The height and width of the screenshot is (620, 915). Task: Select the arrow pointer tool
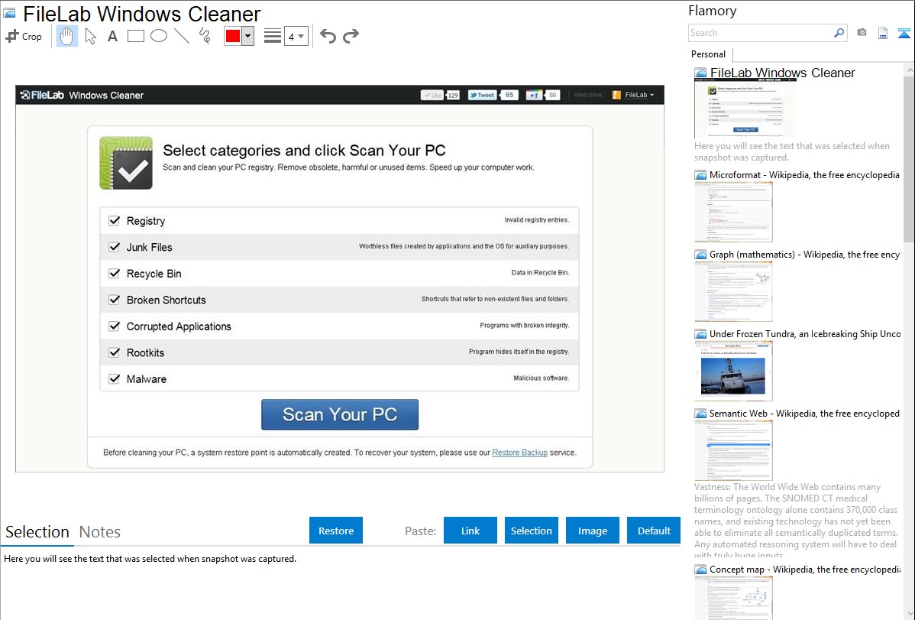pyautogui.click(x=90, y=36)
